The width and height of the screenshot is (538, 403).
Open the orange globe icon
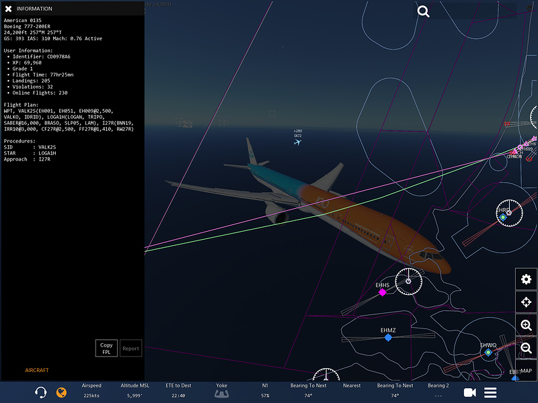[61, 392]
